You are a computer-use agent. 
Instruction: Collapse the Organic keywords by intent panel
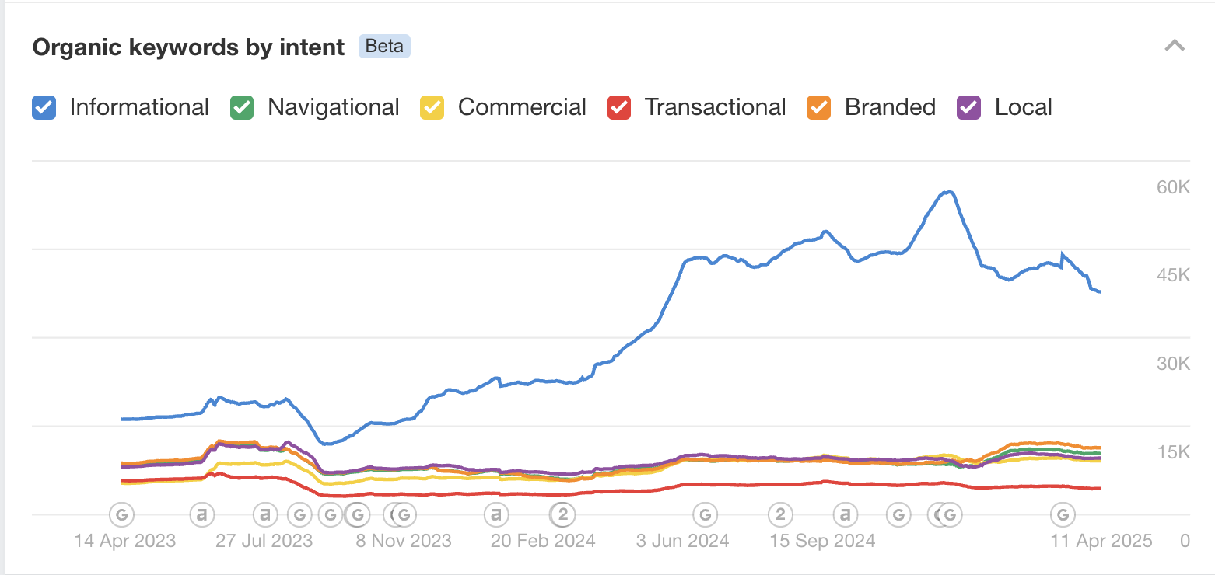[1174, 46]
